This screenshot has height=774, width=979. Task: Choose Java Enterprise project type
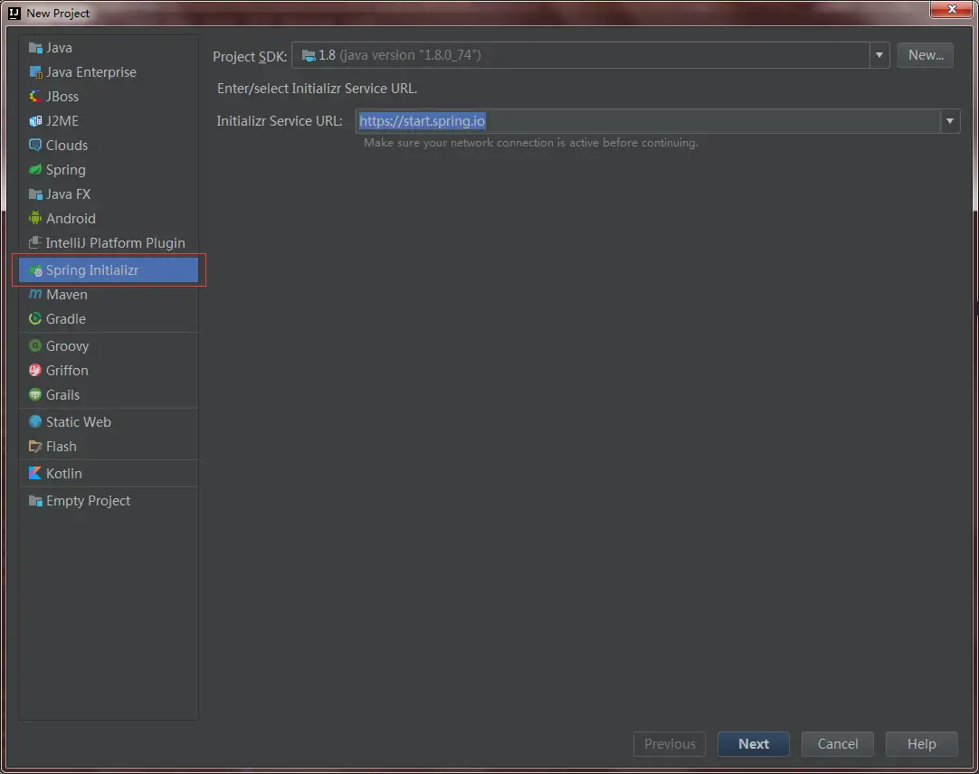[90, 72]
